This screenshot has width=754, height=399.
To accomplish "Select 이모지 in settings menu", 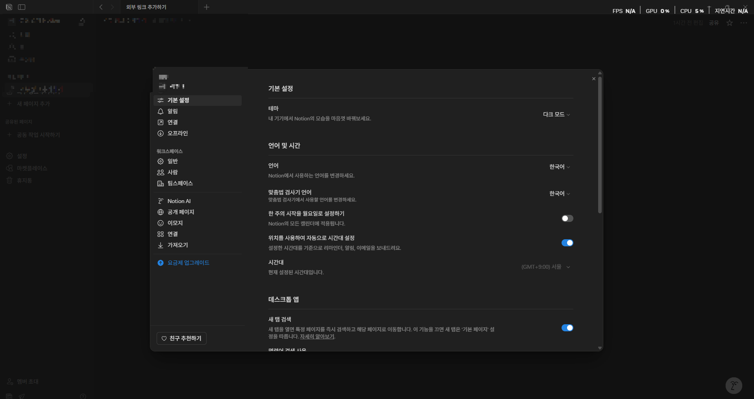I will click(198, 223).
